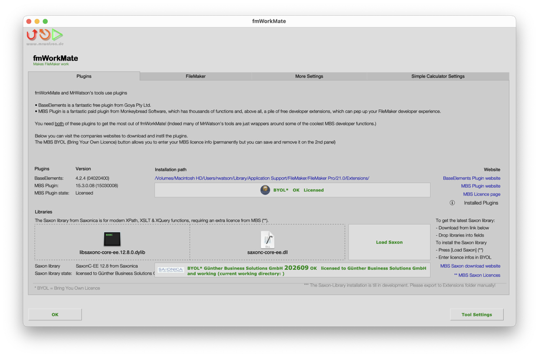Click the MBS plugin logo on the BYOL button
This screenshot has width=539, height=357.
[265, 190]
